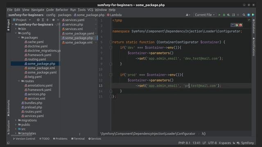Expand the public folder in the tree
This screenshot has height=147, width=262.
(x=16, y=125)
